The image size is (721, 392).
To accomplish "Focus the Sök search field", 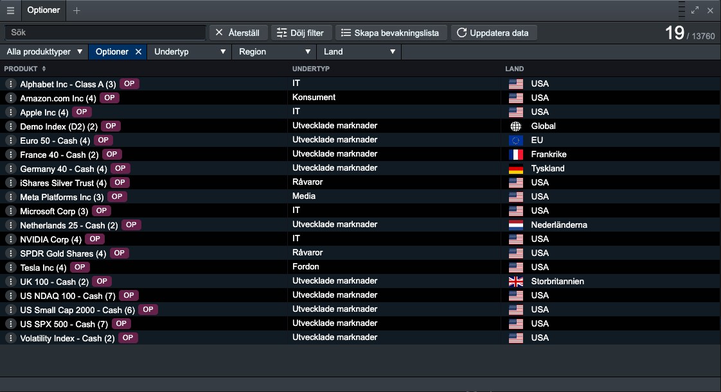I will [x=105, y=33].
